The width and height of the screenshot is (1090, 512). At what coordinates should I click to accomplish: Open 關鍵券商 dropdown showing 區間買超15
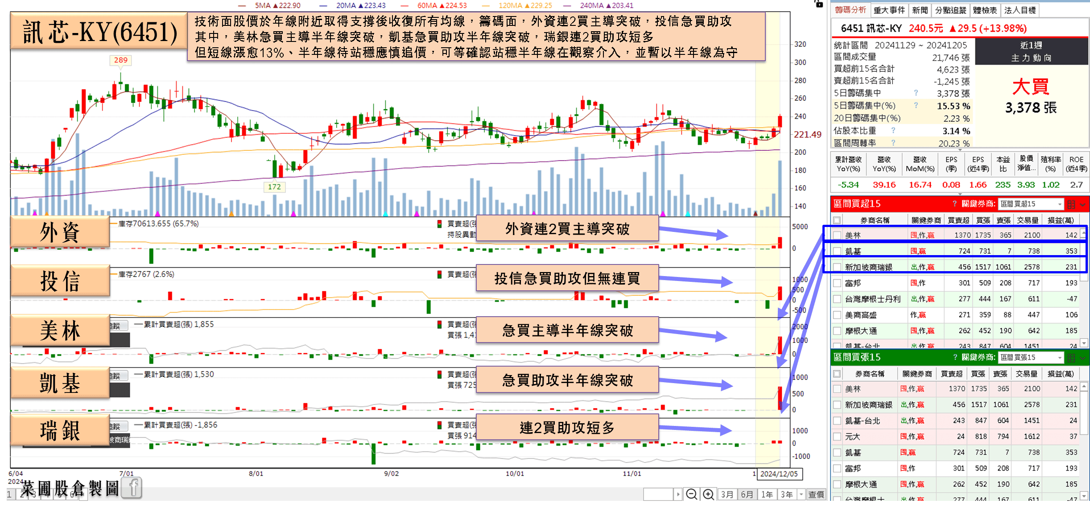click(x=1031, y=204)
